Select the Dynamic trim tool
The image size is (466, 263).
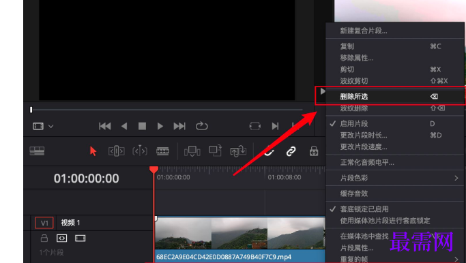coord(140,151)
